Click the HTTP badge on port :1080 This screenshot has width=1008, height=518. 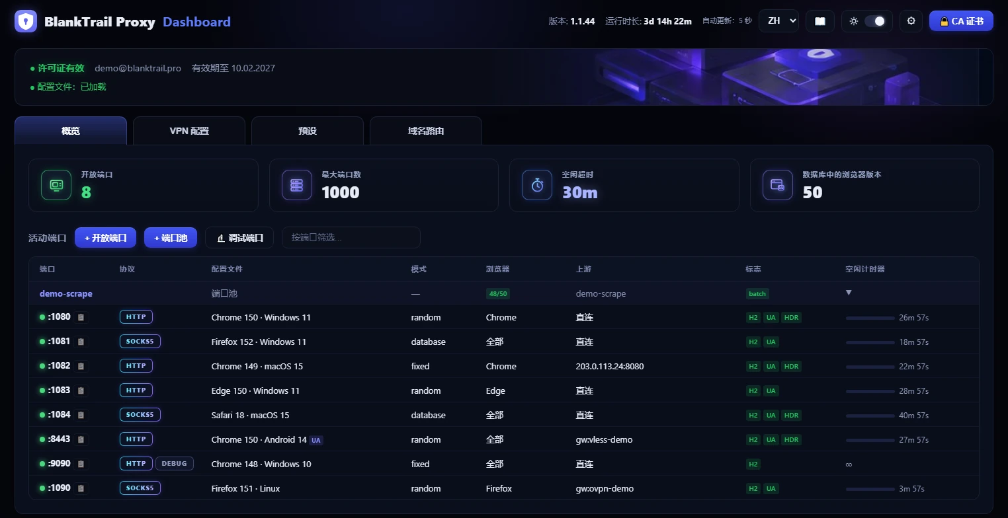(x=136, y=317)
